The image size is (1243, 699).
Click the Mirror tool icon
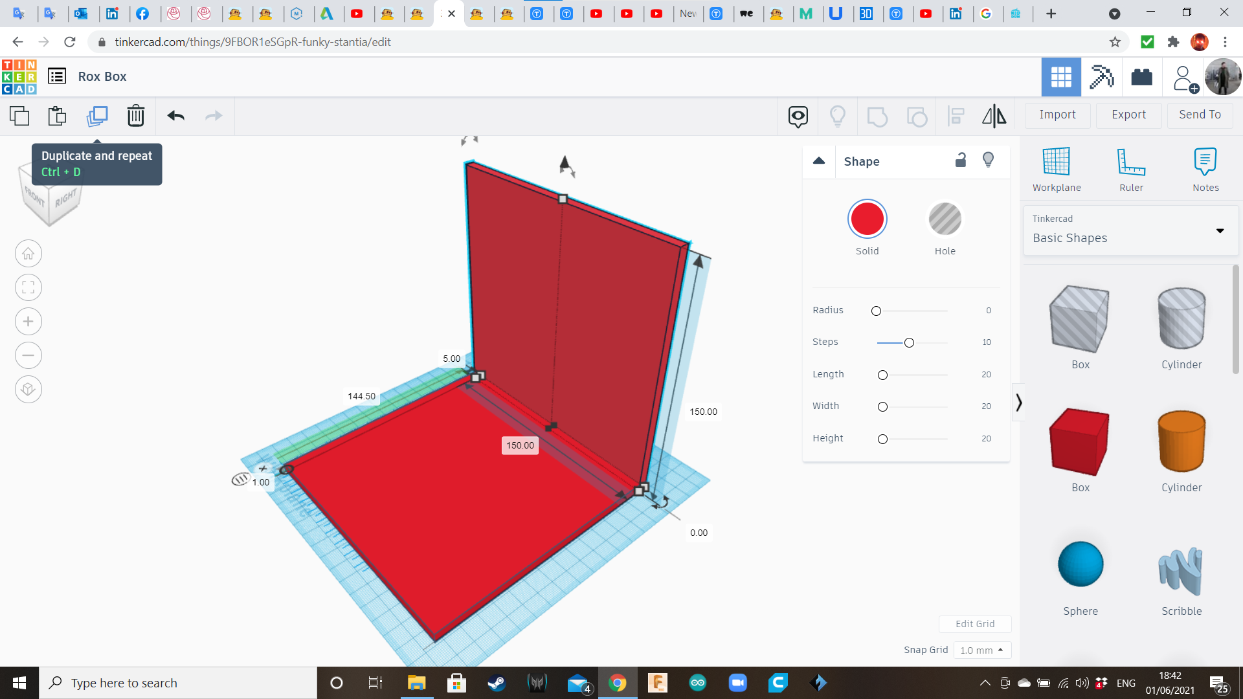click(x=994, y=116)
